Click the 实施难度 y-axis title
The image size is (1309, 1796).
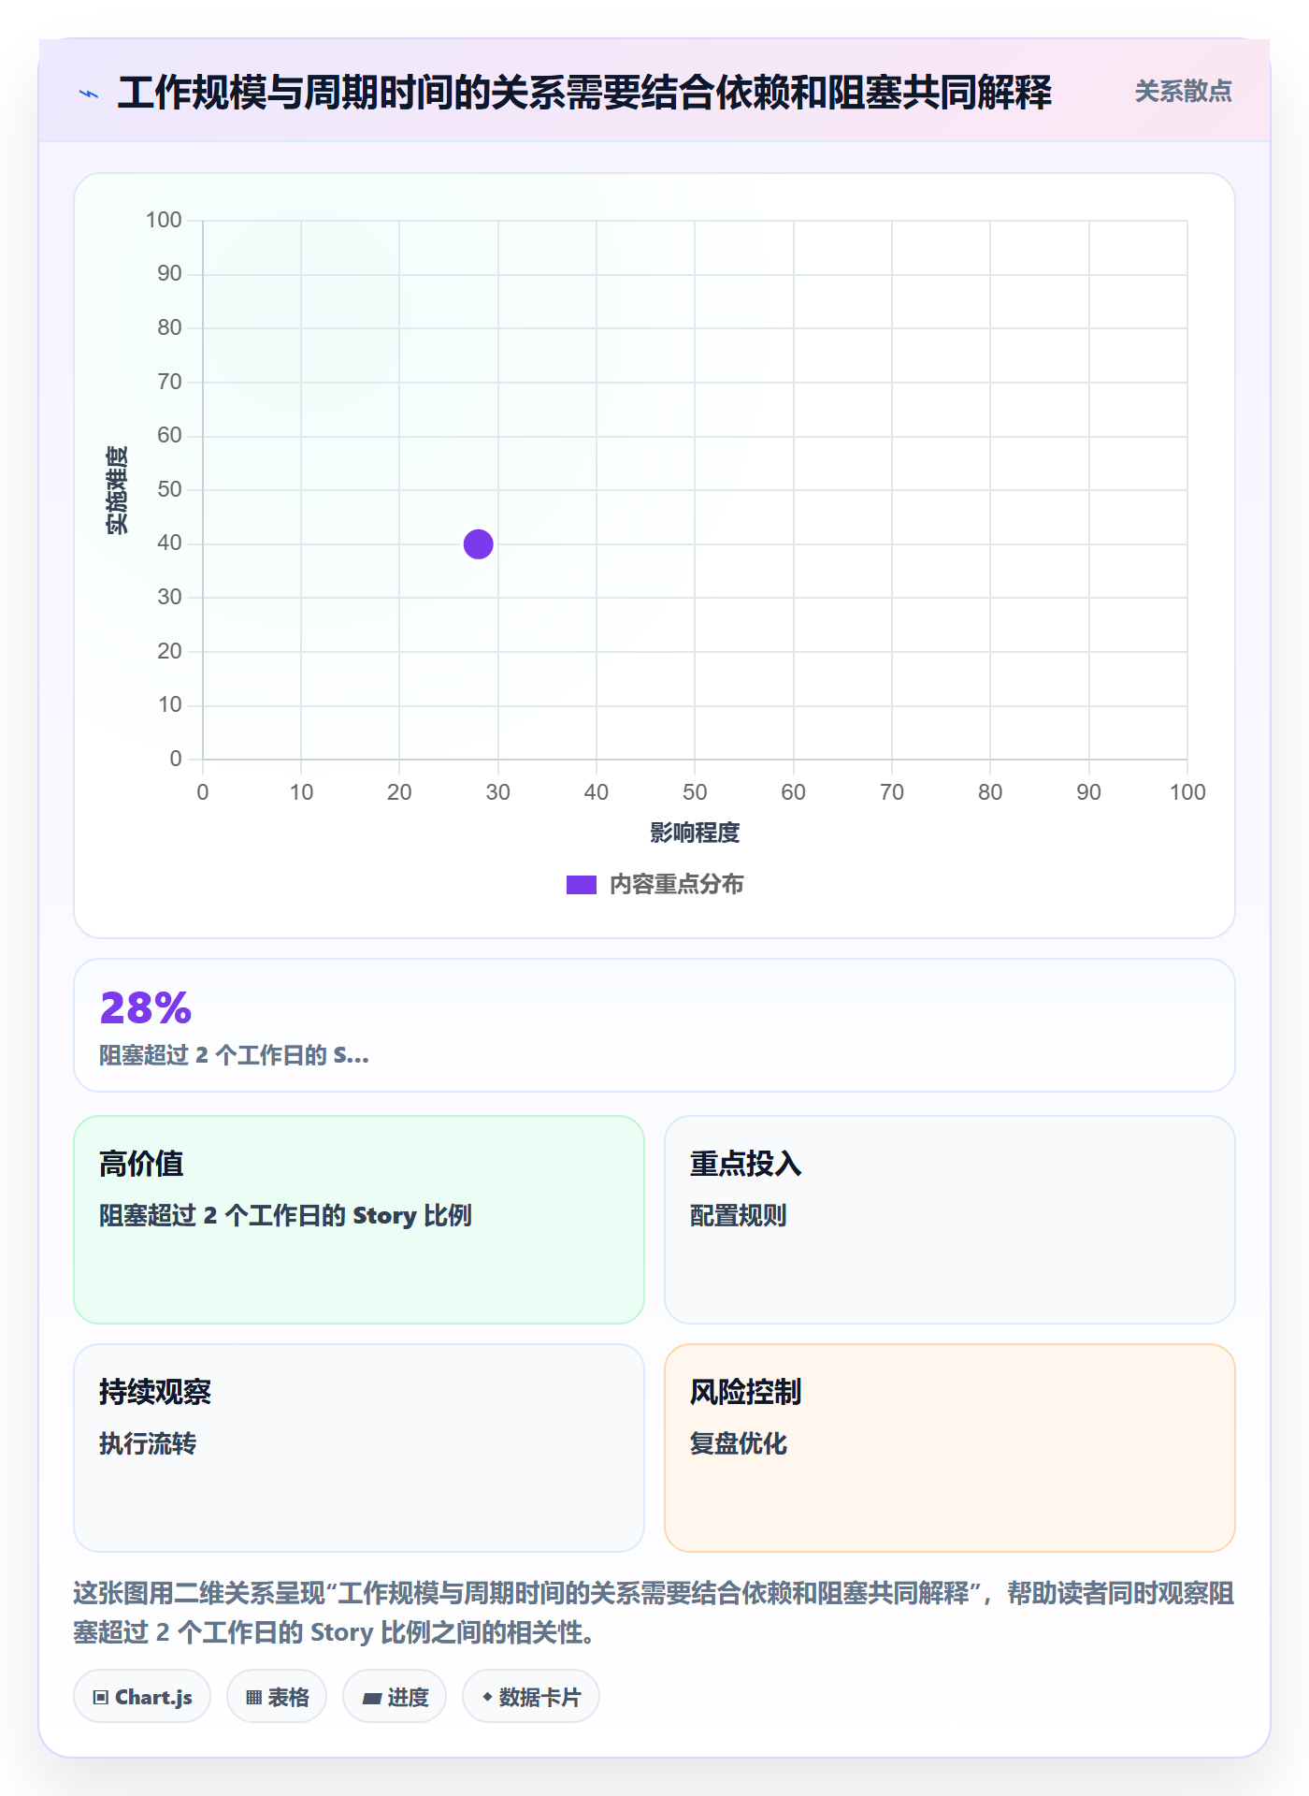[117, 490]
